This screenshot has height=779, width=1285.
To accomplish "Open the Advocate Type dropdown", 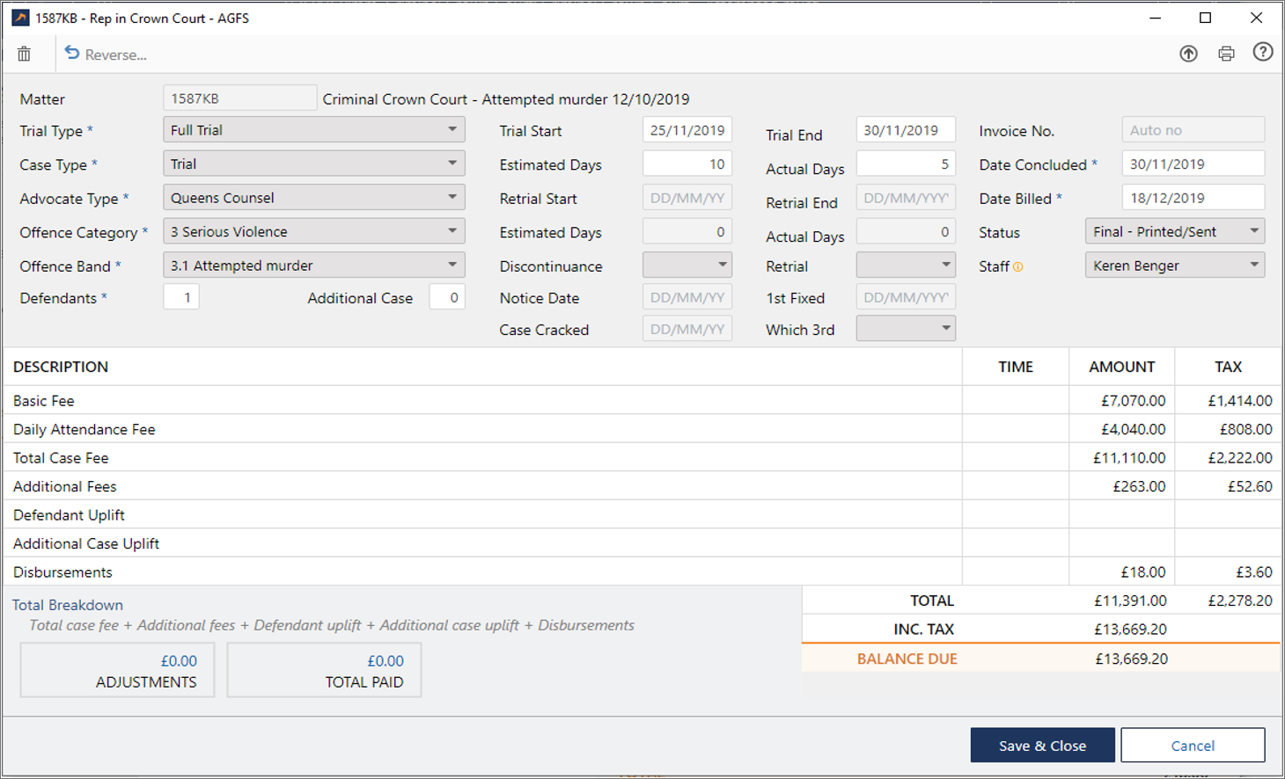I will coord(452,198).
